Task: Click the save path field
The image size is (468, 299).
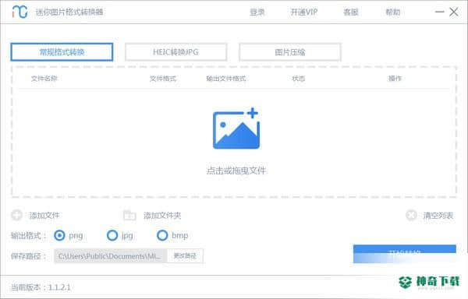Action: pos(111,256)
